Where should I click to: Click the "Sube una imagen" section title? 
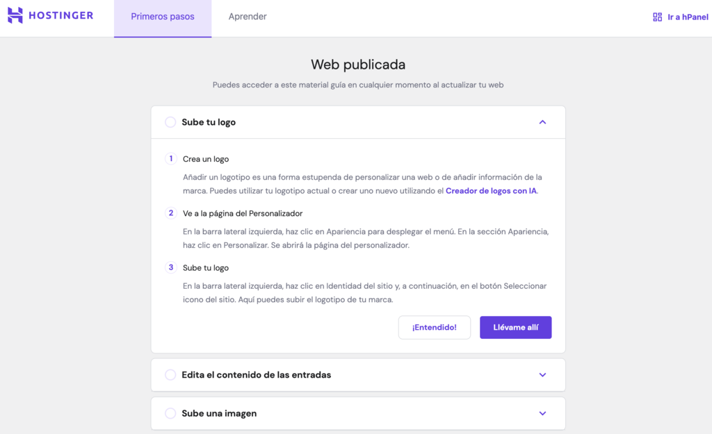pyautogui.click(x=219, y=413)
